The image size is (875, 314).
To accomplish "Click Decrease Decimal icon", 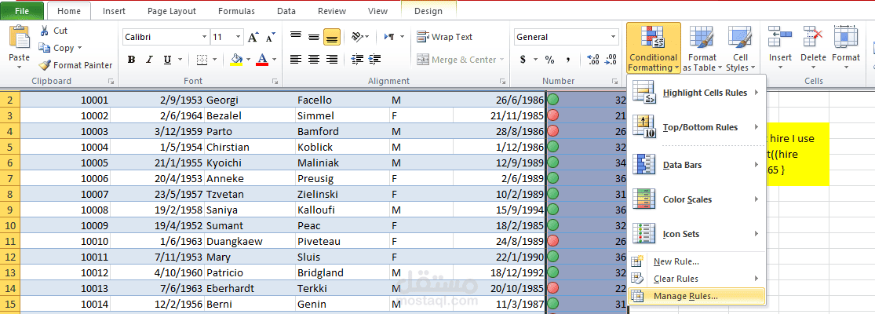I will pos(611,59).
